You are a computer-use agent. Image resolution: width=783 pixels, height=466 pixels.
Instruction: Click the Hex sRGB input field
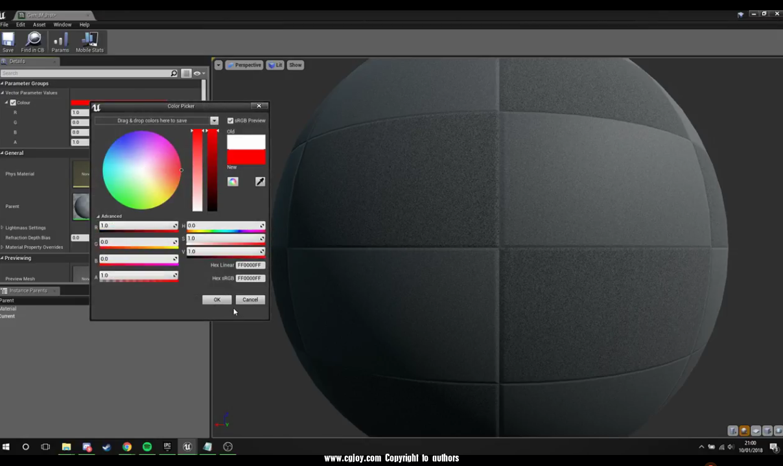[250, 278]
